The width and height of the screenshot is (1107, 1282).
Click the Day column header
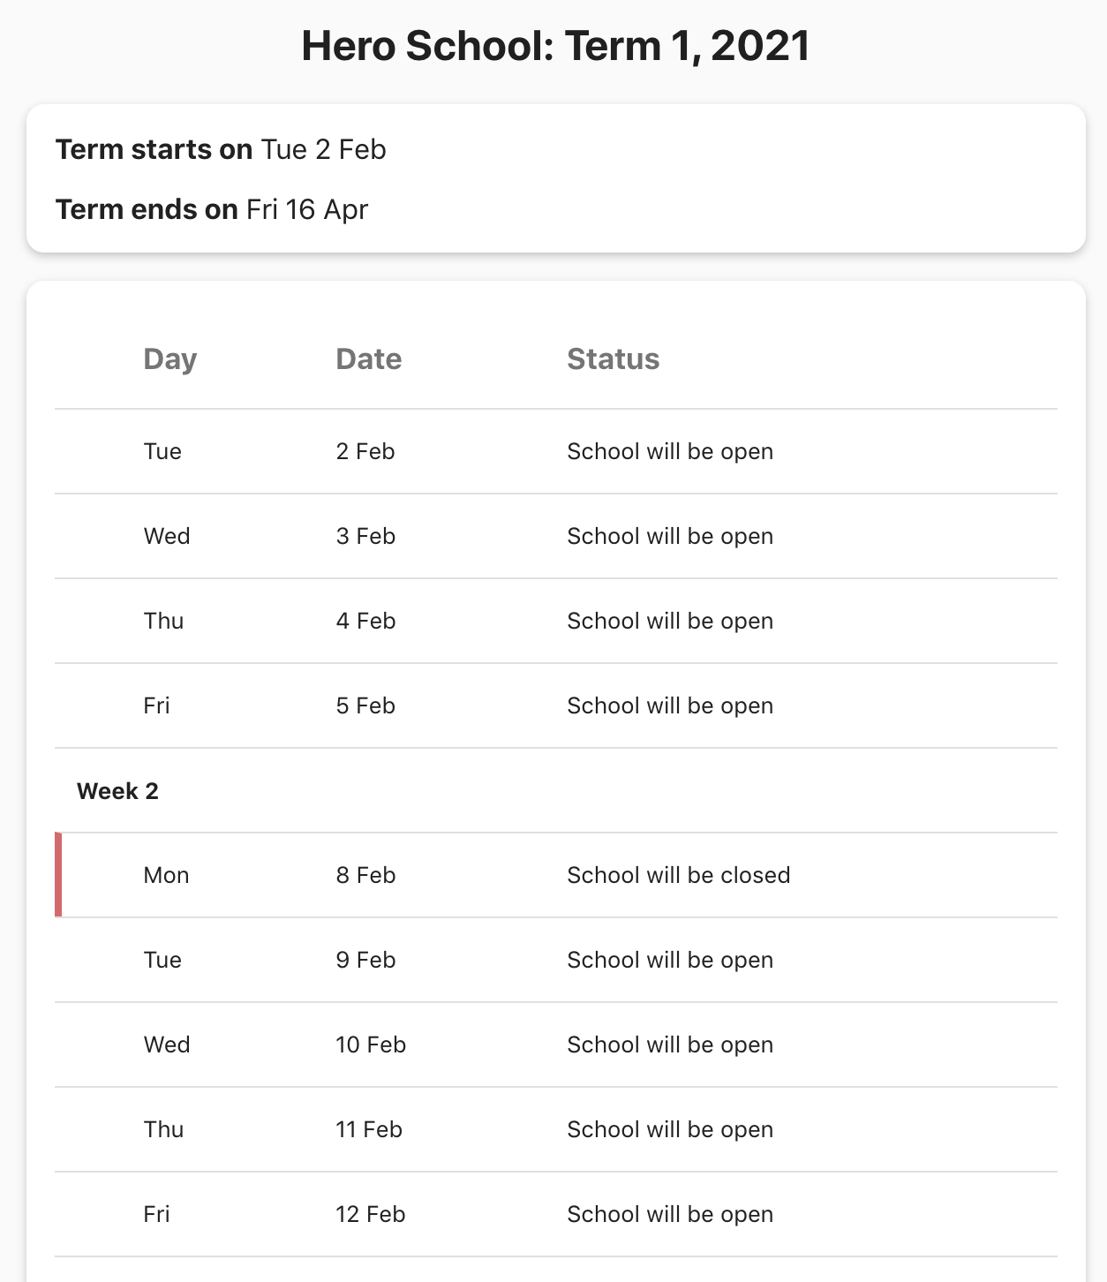[x=169, y=359]
